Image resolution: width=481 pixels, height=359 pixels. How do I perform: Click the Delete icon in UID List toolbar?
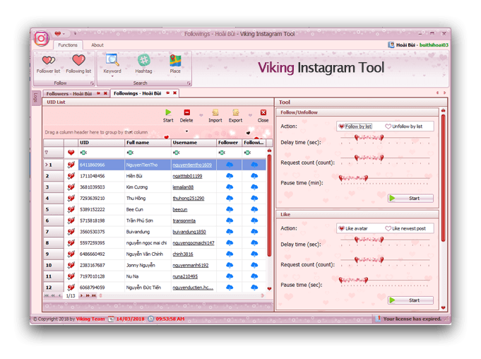[x=186, y=112]
